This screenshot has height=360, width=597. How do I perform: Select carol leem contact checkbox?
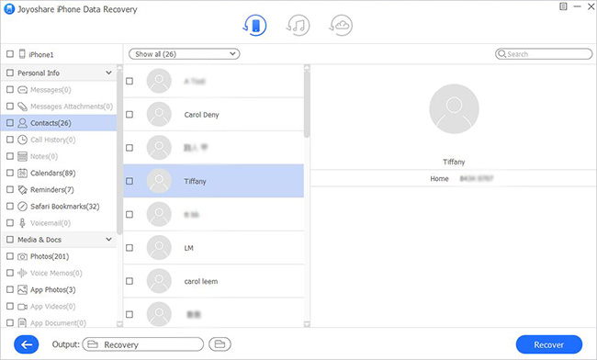130,281
